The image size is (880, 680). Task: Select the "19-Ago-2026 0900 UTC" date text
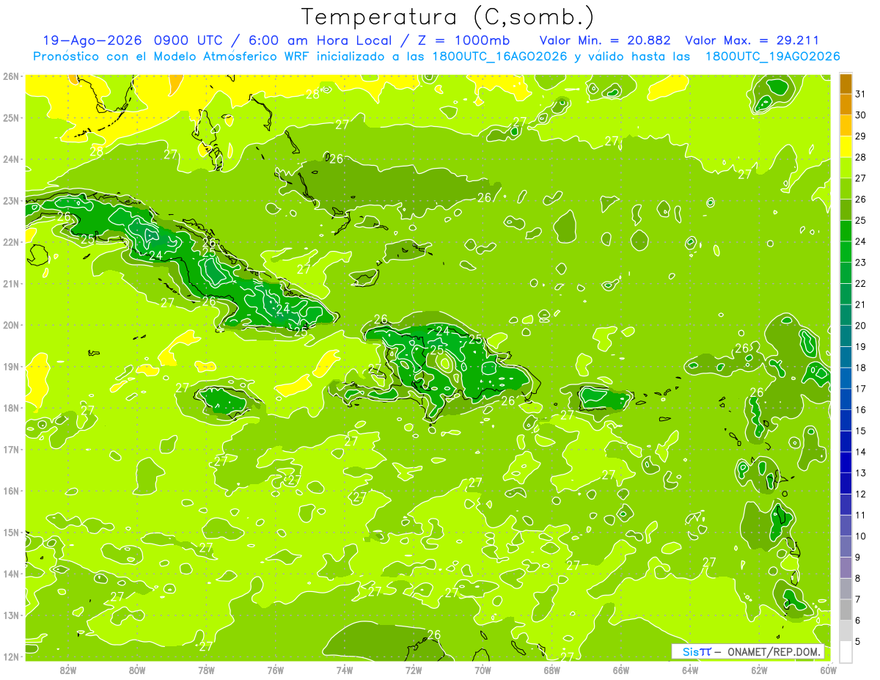tap(134, 40)
